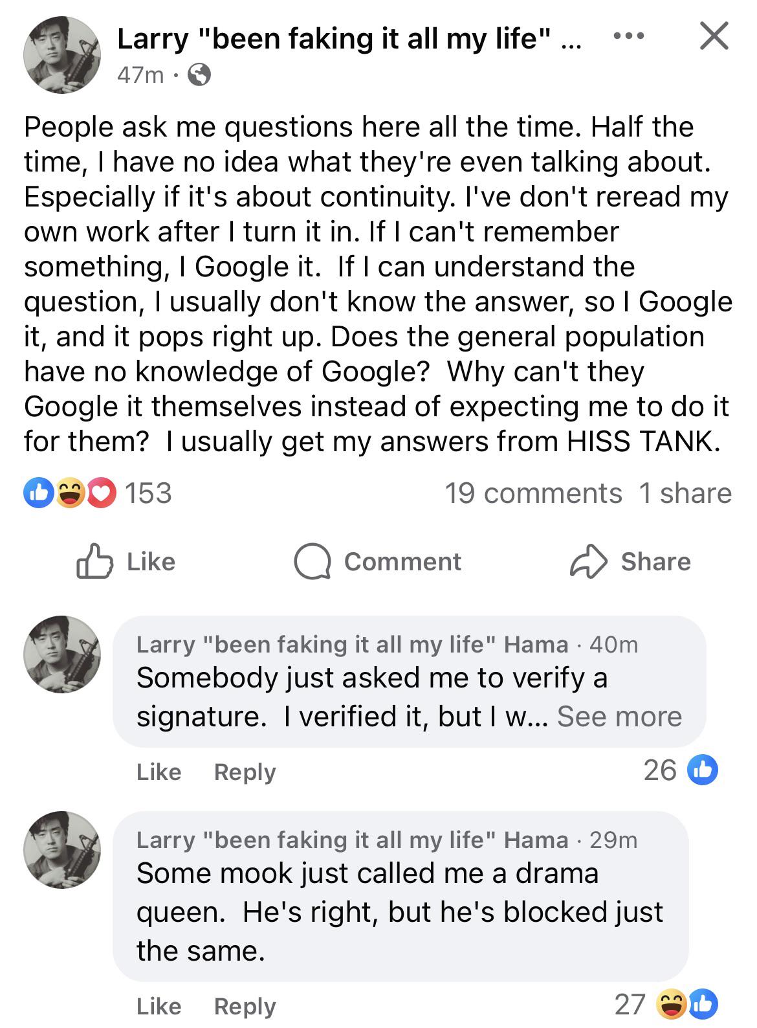Tap the Comment speech bubble icon

click(313, 562)
